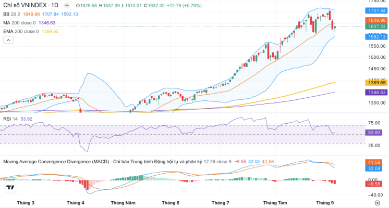Click the 1389.65 EMA price label
389x208 pixels.
(376, 83)
